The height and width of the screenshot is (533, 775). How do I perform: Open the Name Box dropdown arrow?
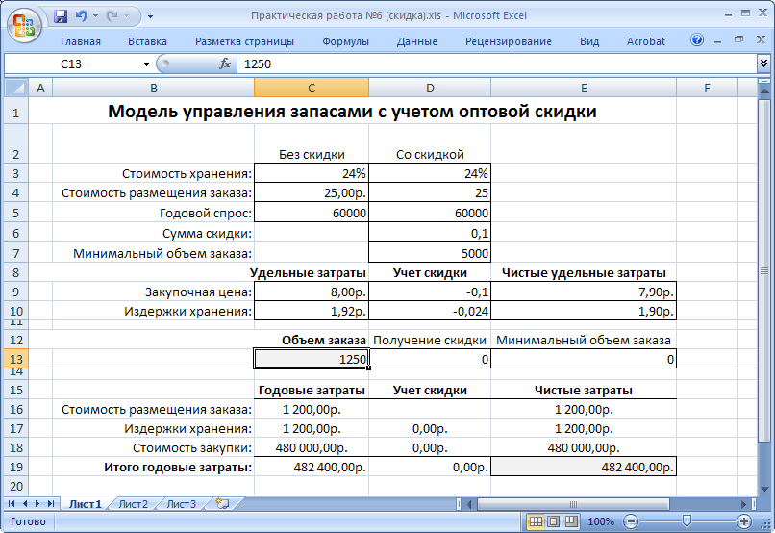point(146,64)
